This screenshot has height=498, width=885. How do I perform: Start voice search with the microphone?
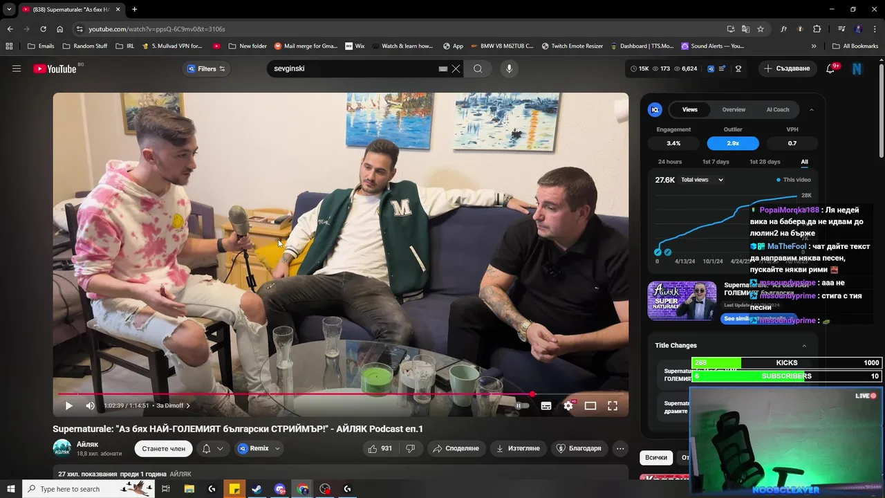509,68
